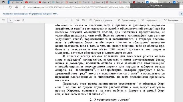The image size is (183, 102).
Task: Expand the Нарисовать dropdown arrow
Action: [x=160, y=20]
